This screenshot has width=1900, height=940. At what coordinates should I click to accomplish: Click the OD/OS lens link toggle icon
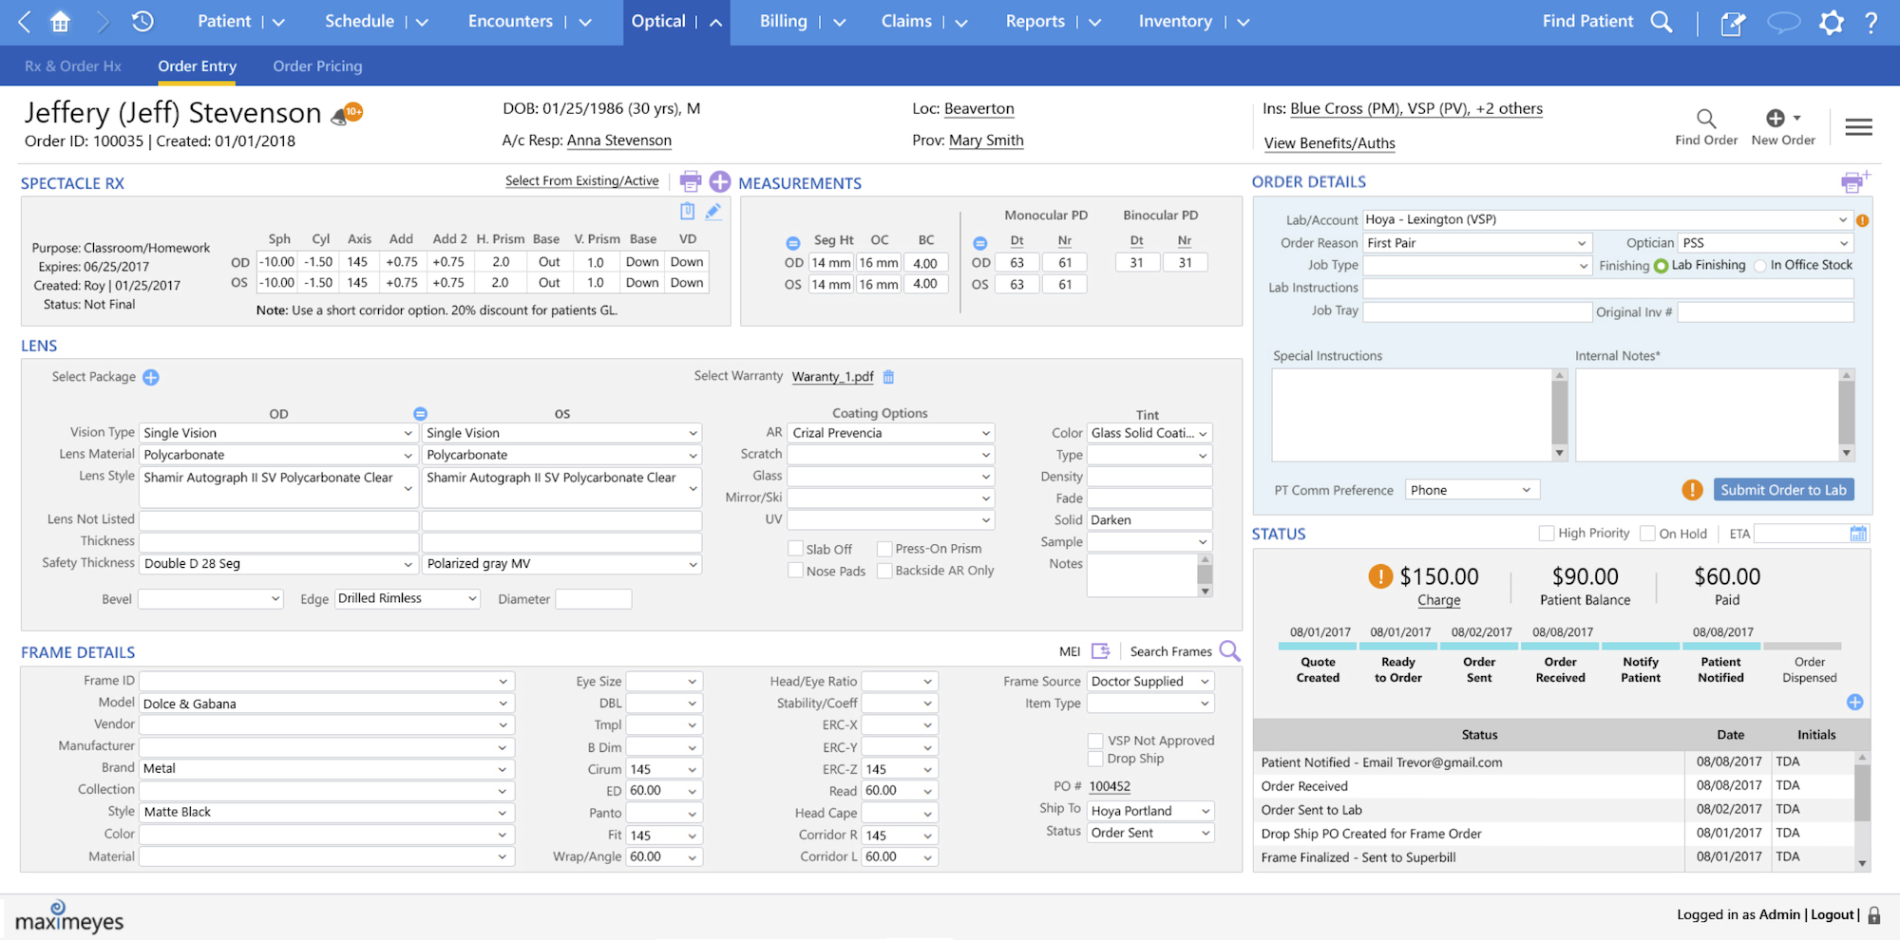pos(420,414)
